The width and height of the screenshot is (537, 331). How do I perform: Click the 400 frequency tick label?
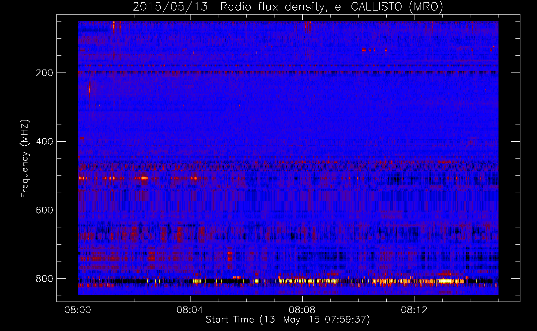pos(44,142)
